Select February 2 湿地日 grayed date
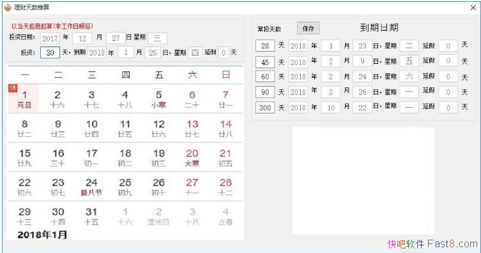This screenshot has height=253, width=481. tap(158, 216)
